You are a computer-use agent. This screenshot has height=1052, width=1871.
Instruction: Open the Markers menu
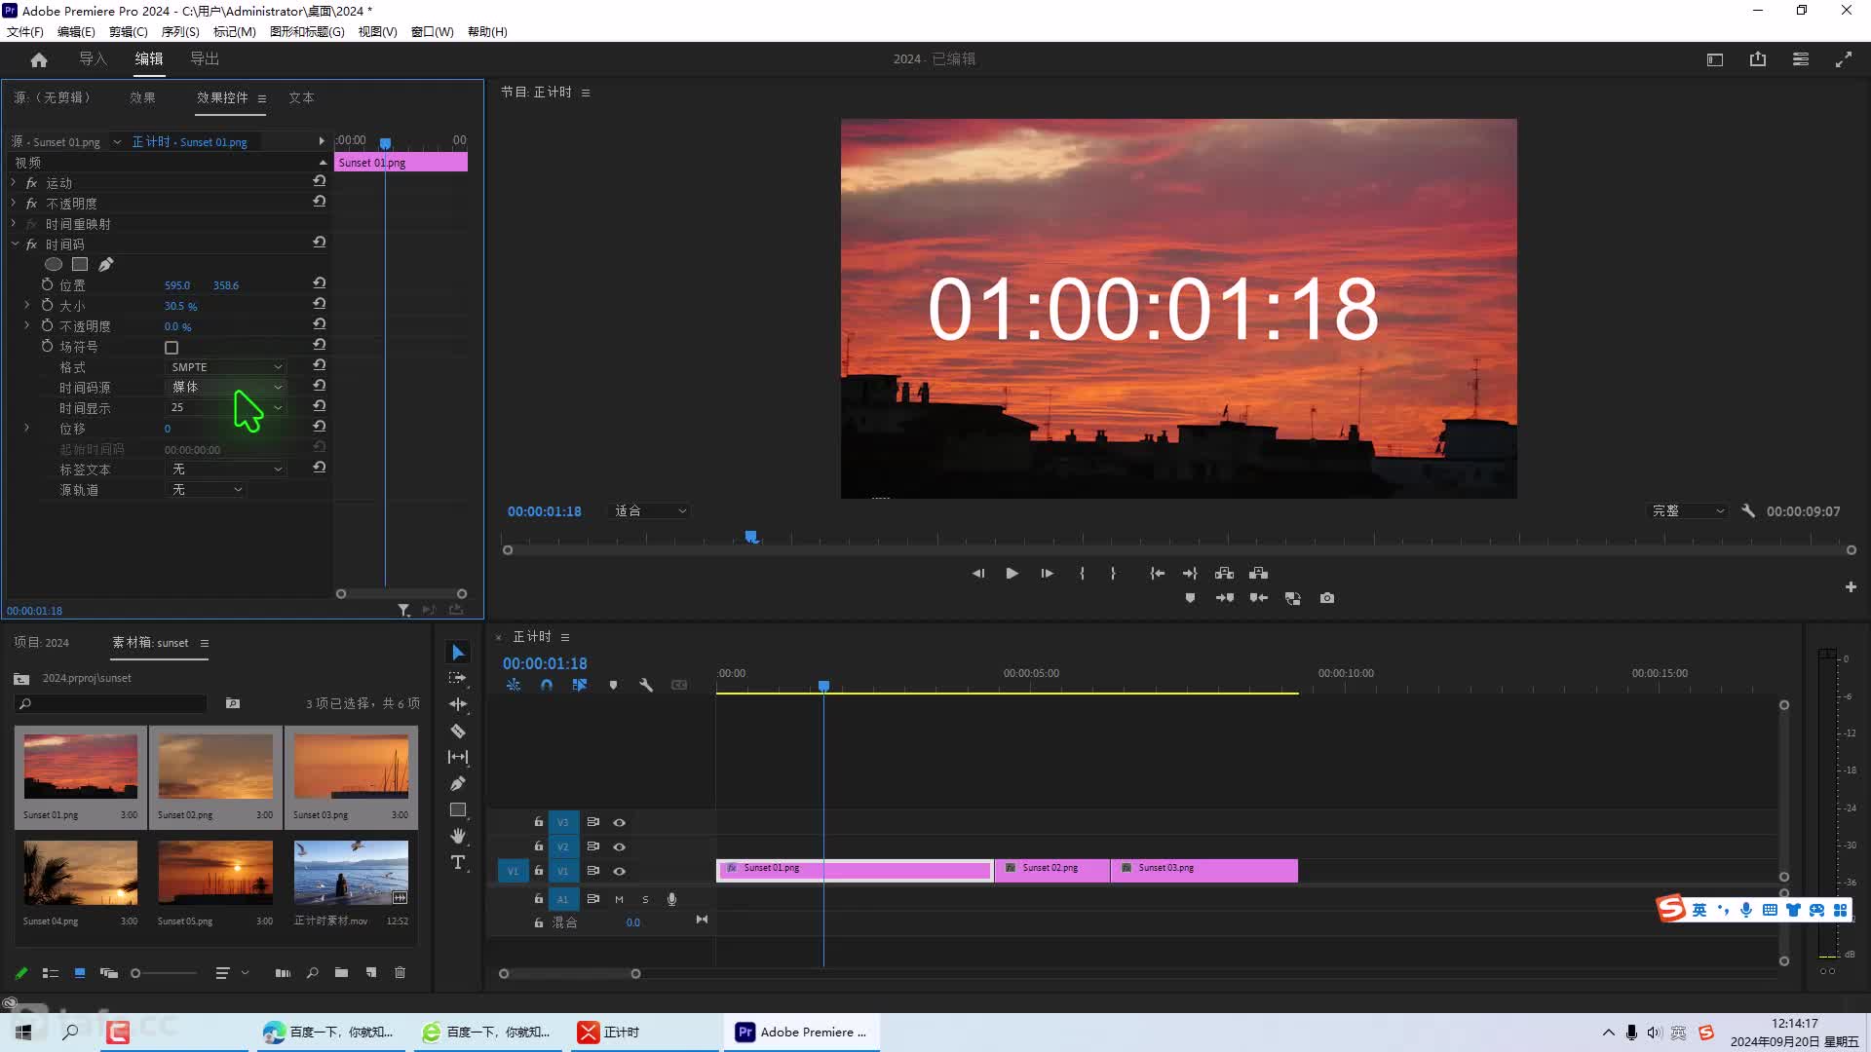coord(234,31)
